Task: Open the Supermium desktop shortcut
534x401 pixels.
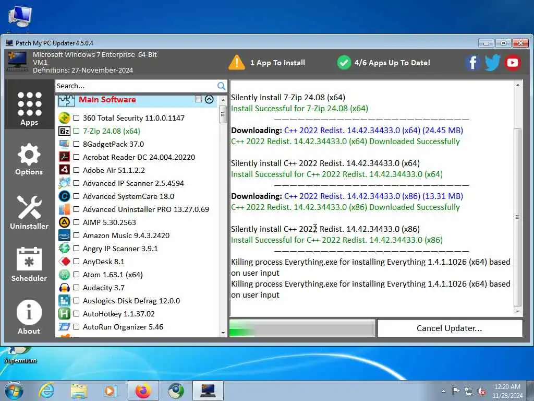Action: click(20, 355)
